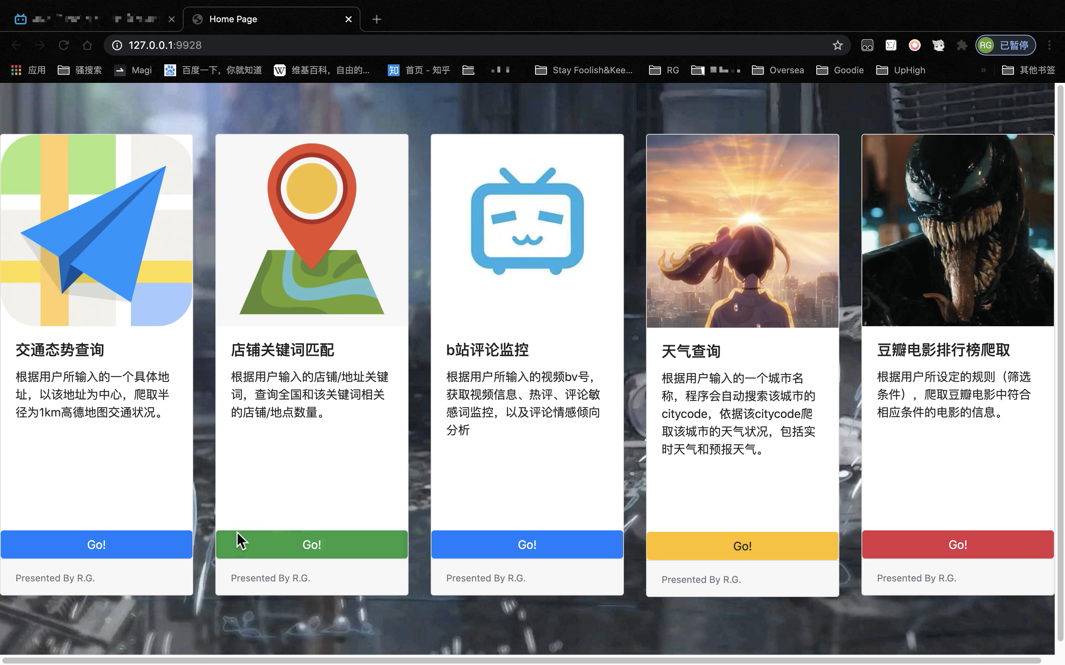Open the Chrome three-dot menu

point(1049,45)
